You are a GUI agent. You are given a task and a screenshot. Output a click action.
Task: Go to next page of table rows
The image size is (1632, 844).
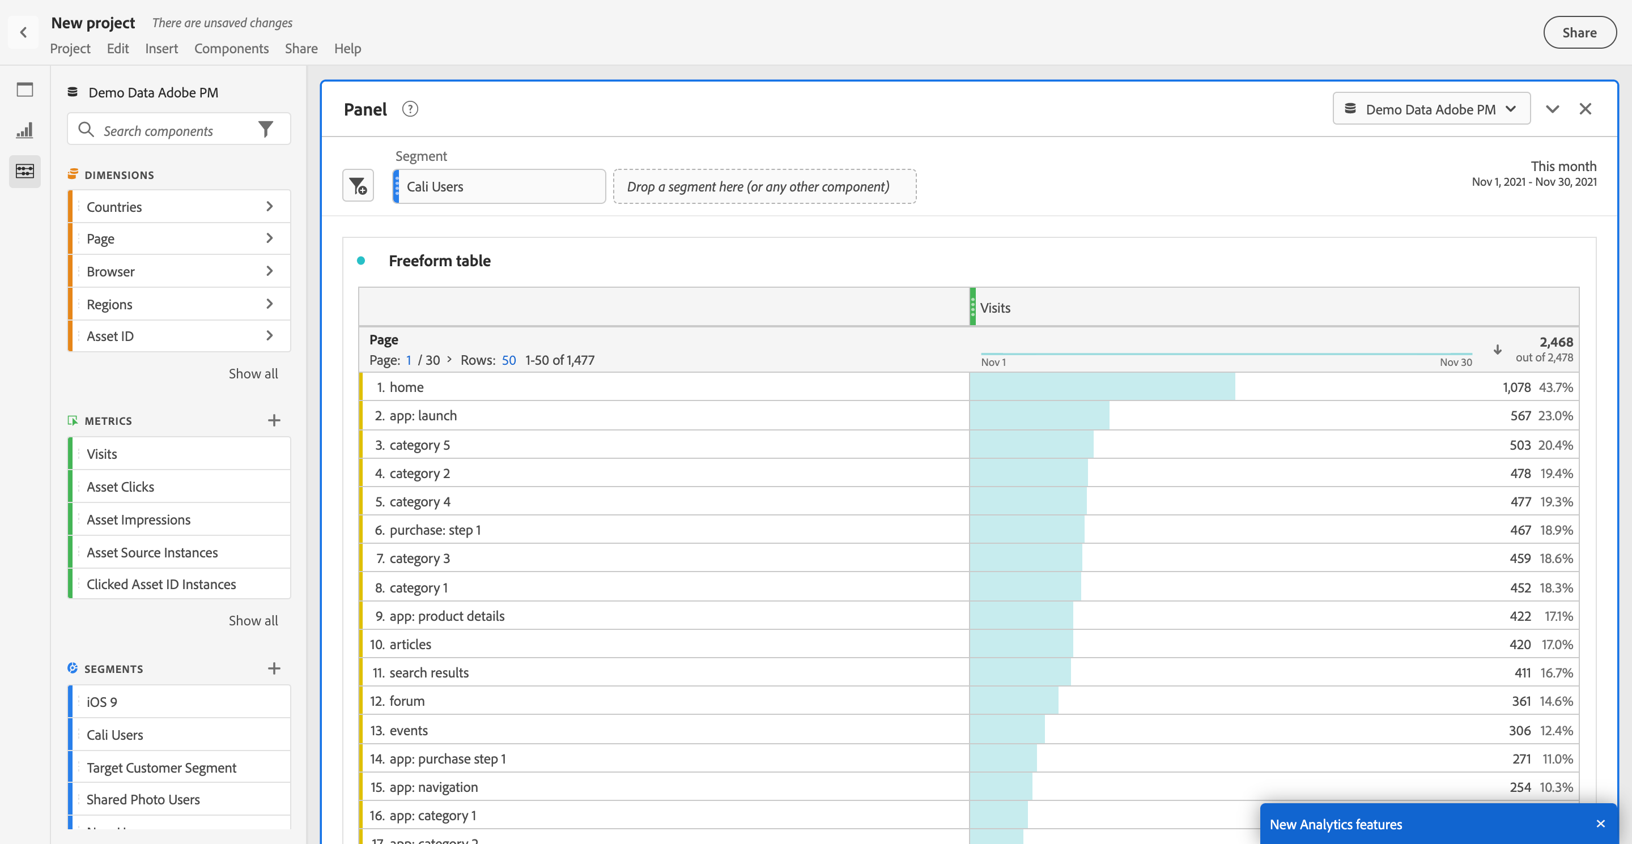[449, 360]
